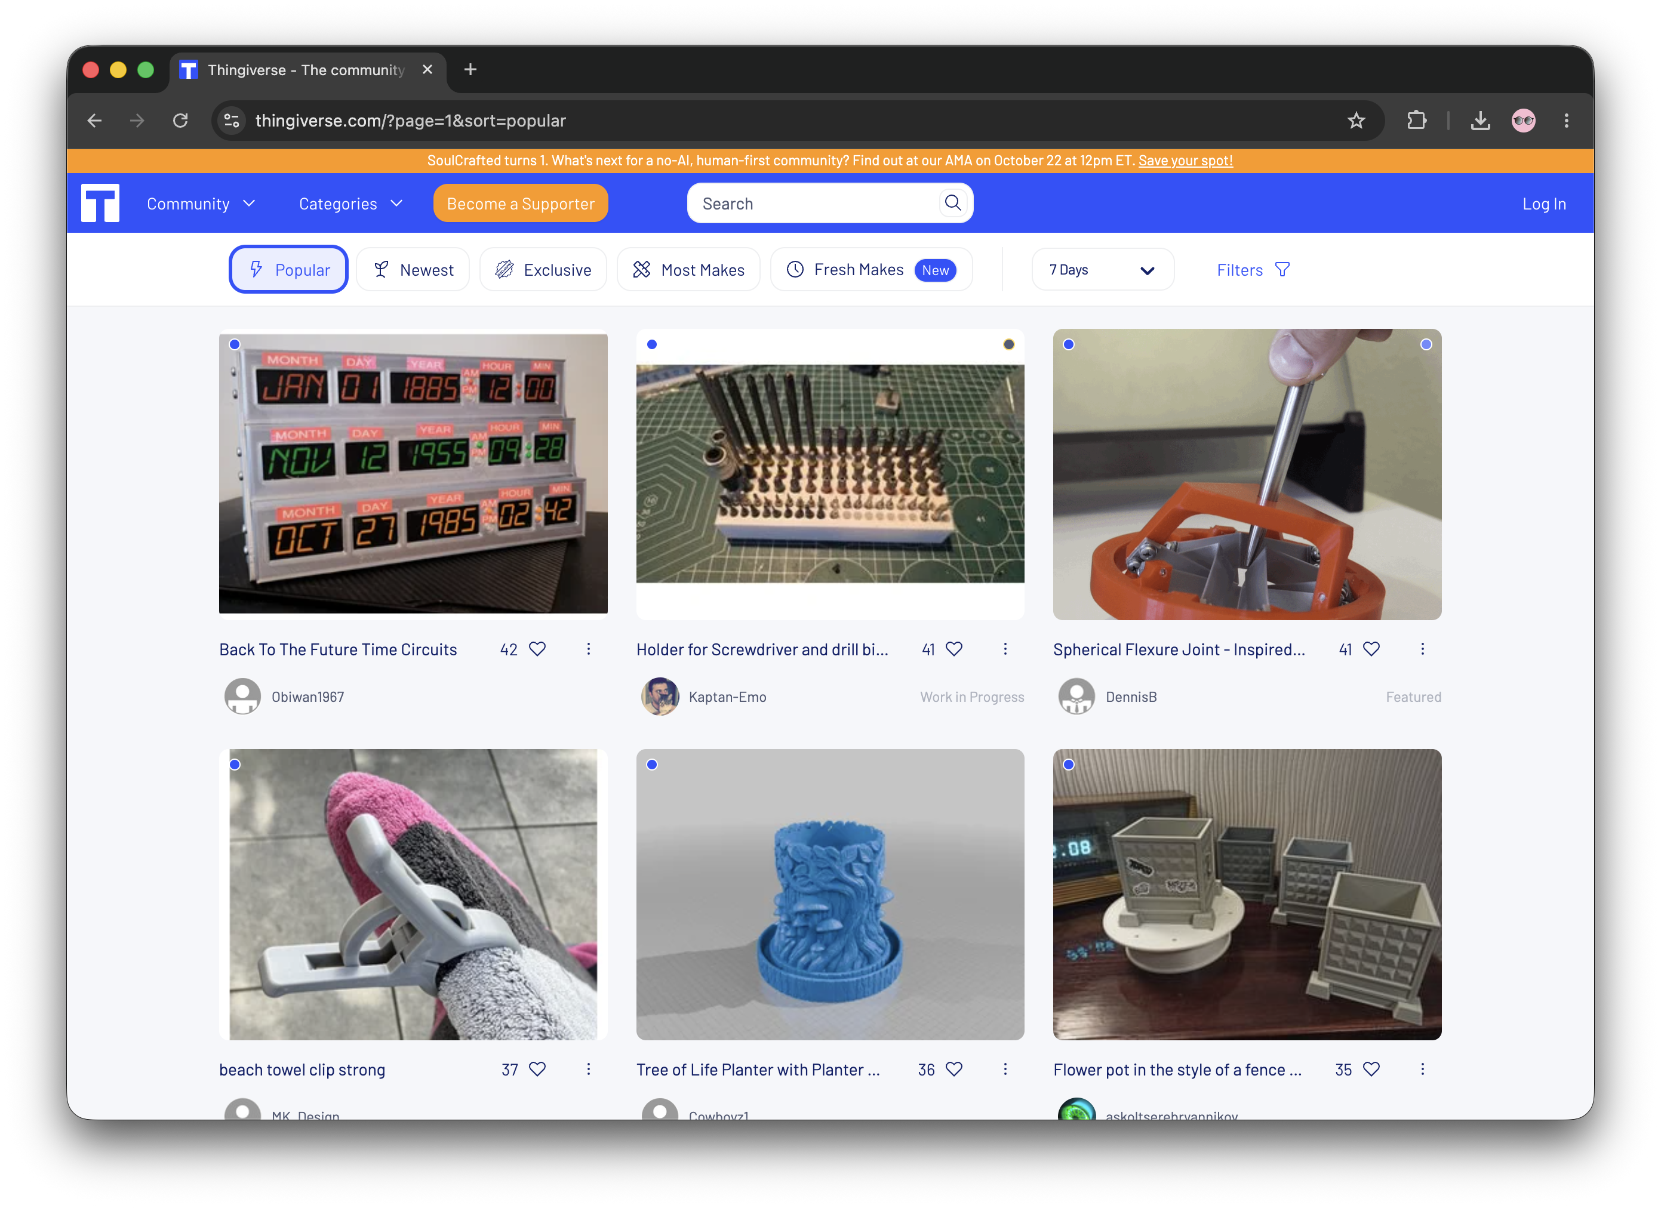The width and height of the screenshot is (1661, 1208).
Task: Open a new browser tab
Action: click(x=470, y=70)
